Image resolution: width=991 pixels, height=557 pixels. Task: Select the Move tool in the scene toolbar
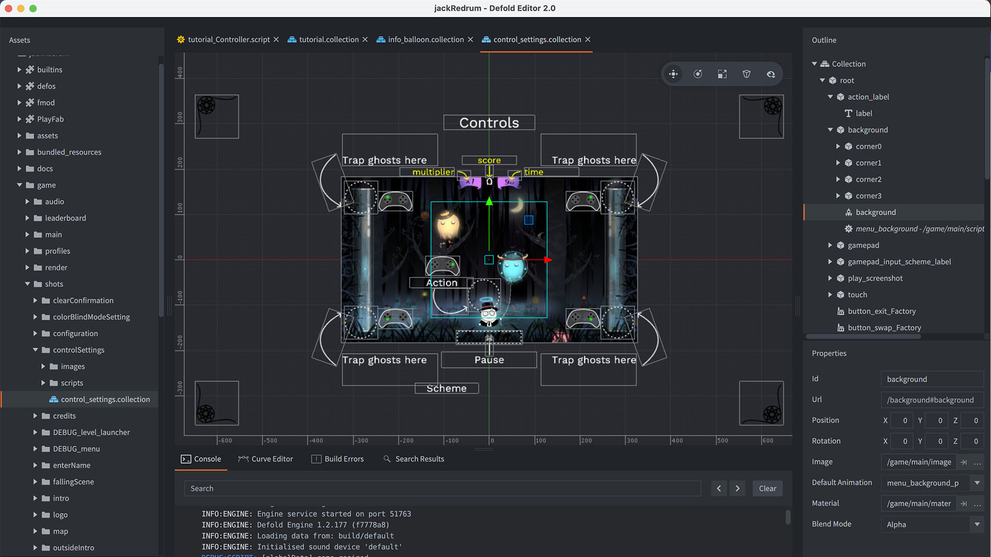click(x=674, y=74)
